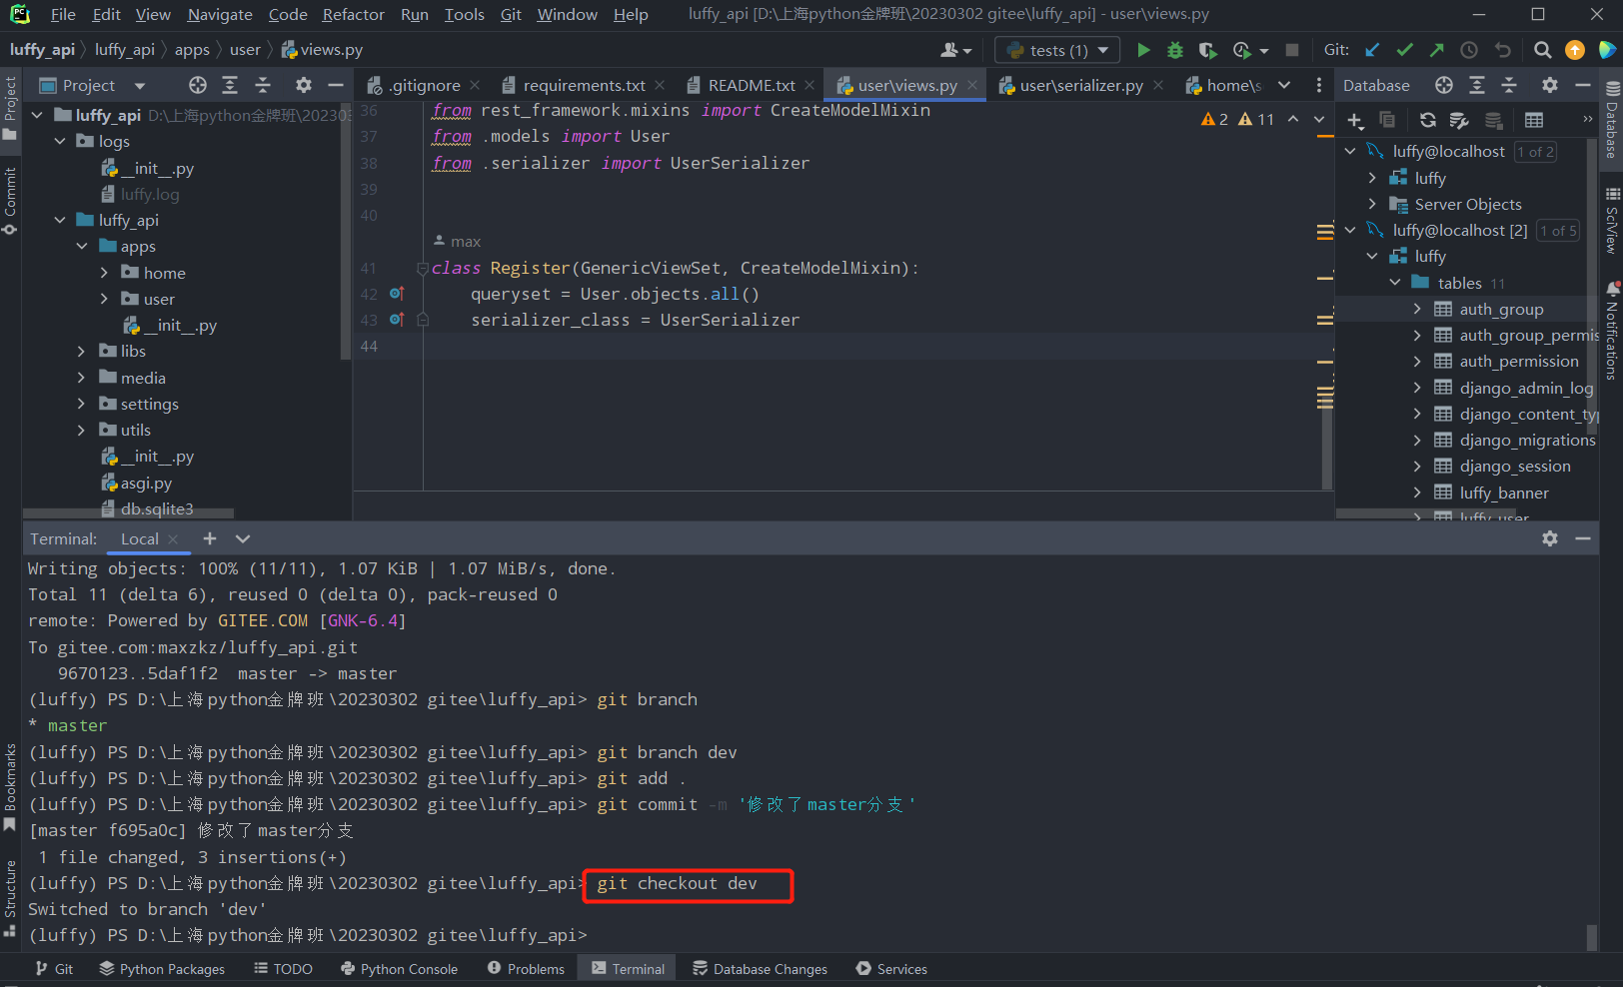Hide the Project panel with minus icon
This screenshot has width=1623, height=987.
336,85
